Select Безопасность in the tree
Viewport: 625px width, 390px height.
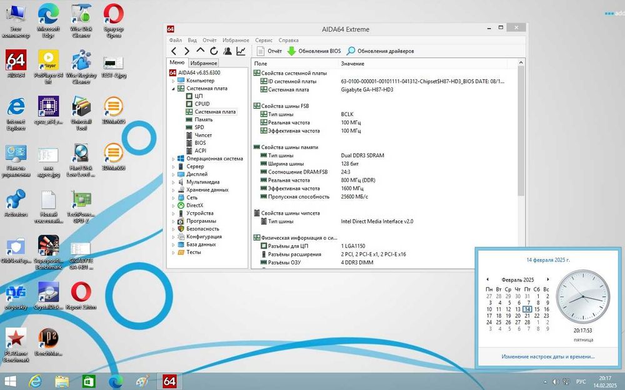pyautogui.click(x=202, y=229)
